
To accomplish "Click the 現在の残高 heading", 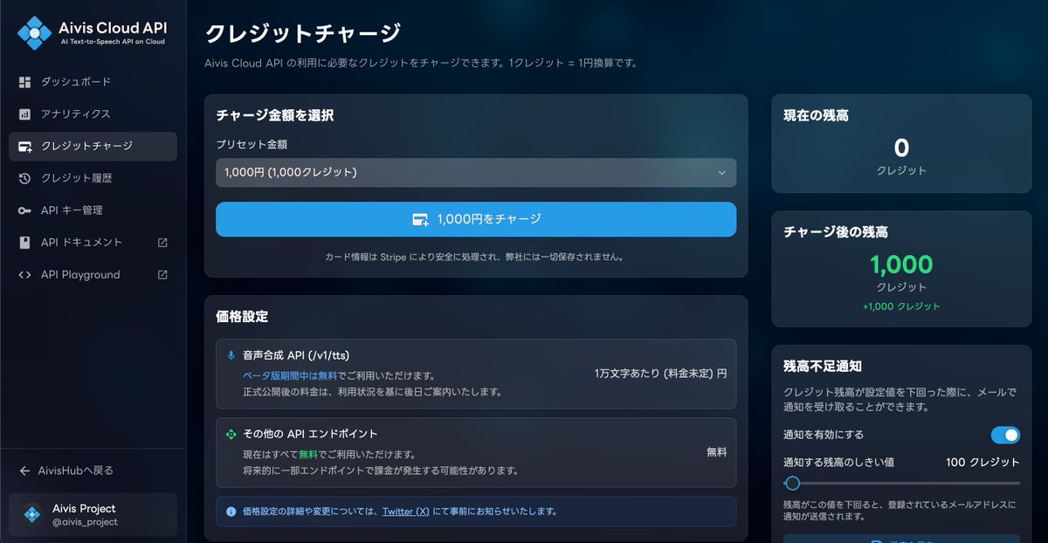I will 816,115.
